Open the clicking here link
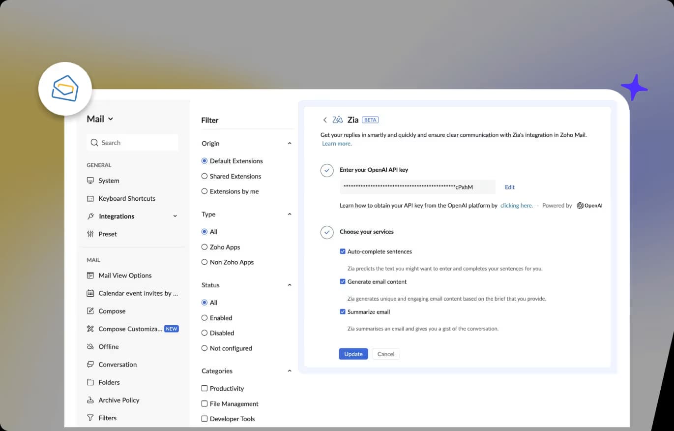Screen dimensions: 674x431 tap(517, 206)
